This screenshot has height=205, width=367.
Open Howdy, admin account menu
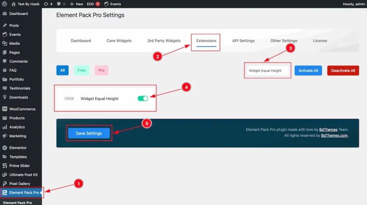click(x=354, y=4)
